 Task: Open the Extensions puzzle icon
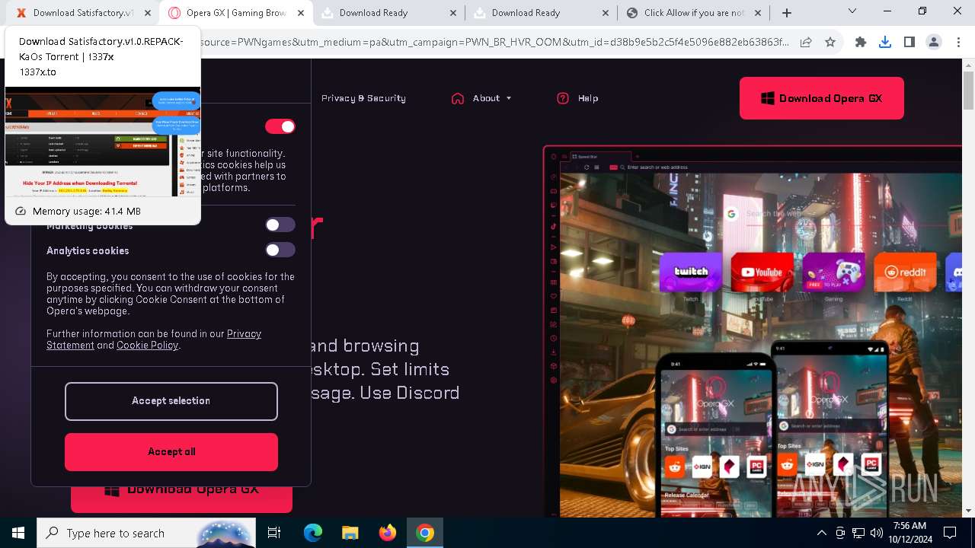(861, 42)
